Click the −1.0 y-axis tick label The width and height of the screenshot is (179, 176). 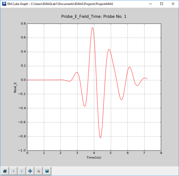[22, 150]
